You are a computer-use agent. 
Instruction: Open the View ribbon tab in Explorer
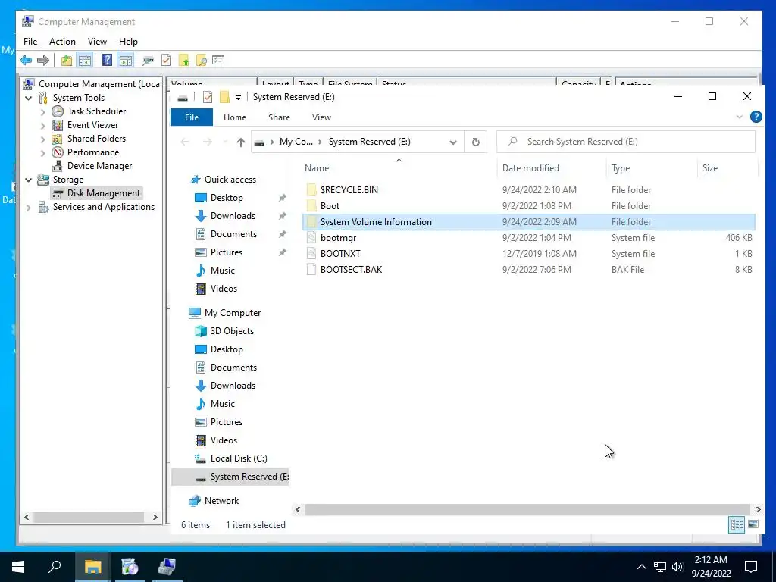pos(321,117)
